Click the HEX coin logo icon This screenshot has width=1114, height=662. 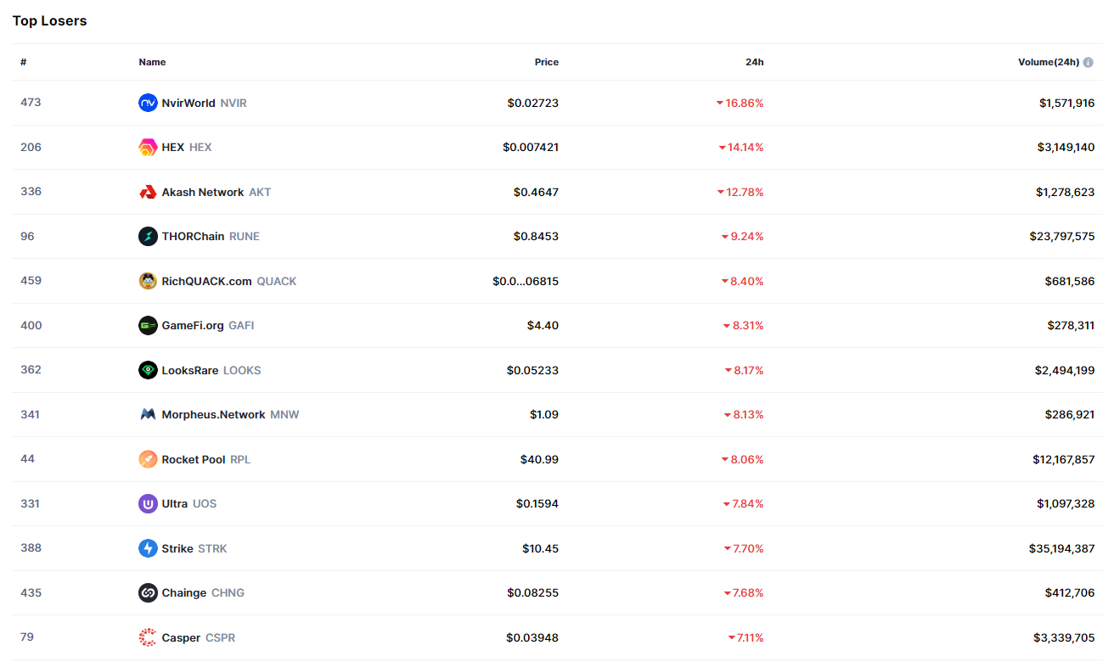148,148
